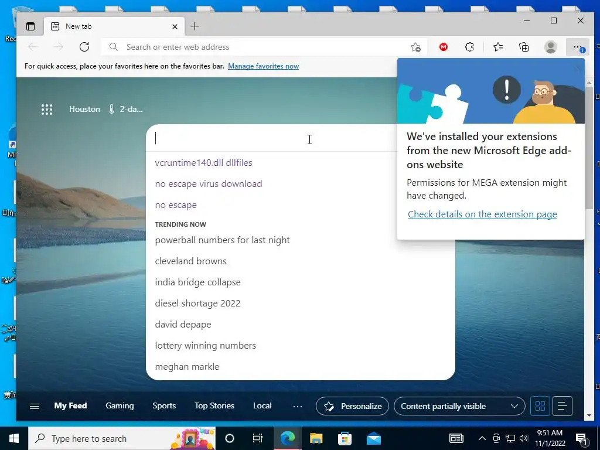The image size is (600, 450).
Task: Switch to My Feed tab
Action: coord(70,405)
